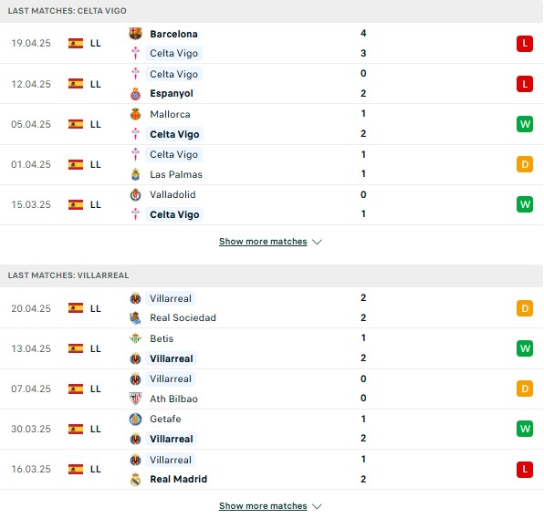The height and width of the screenshot is (529, 544).
Task: Click the Getafe club crest icon
Action: click(135, 419)
